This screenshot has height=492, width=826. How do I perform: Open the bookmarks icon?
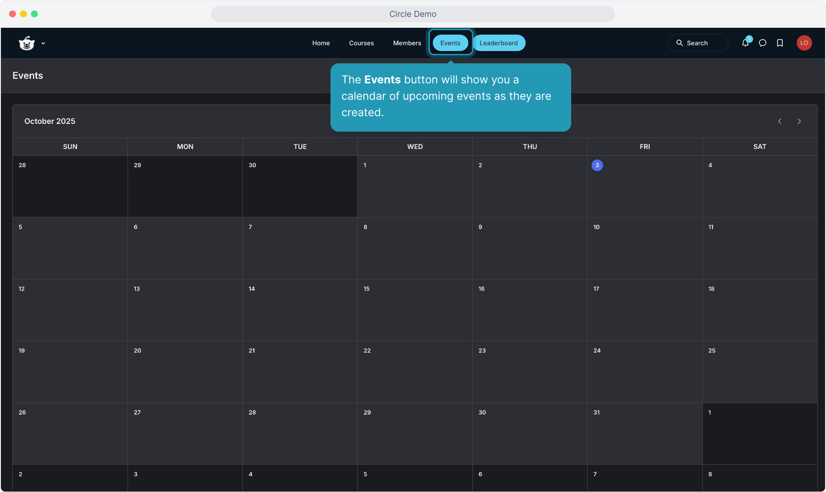pos(780,43)
